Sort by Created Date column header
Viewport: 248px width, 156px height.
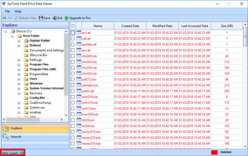click(x=130, y=26)
